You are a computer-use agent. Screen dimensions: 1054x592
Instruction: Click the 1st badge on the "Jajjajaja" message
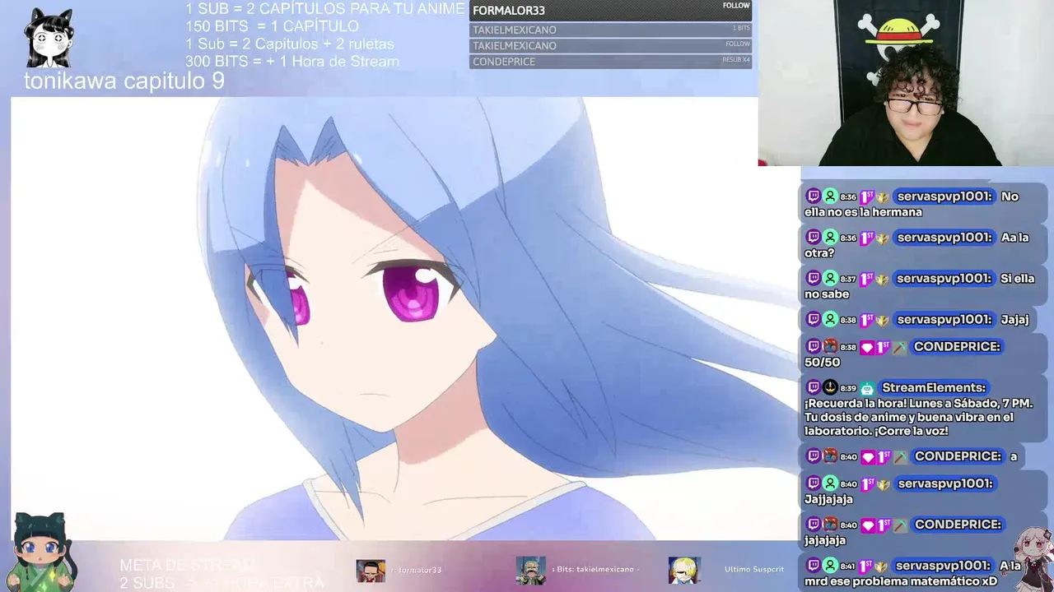point(866,483)
